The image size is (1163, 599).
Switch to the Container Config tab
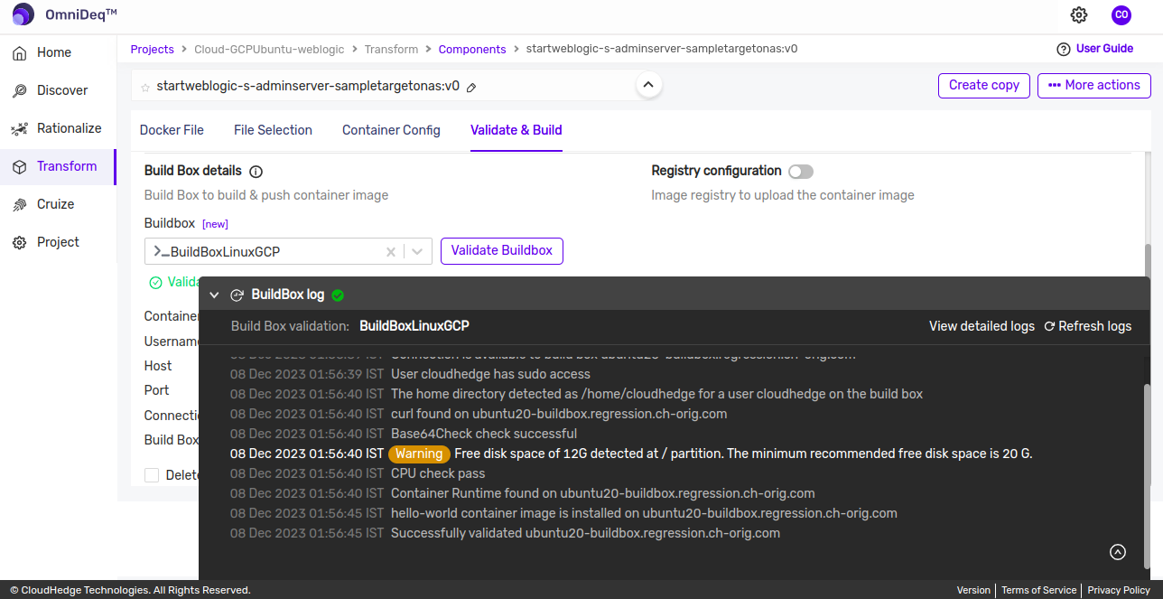pyautogui.click(x=391, y=130)
